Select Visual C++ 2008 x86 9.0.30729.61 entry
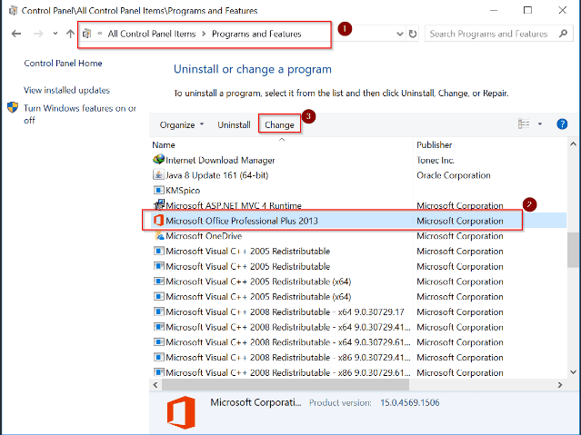The width and height of the screenshot is (581, 435). click(x=288, y=373)
